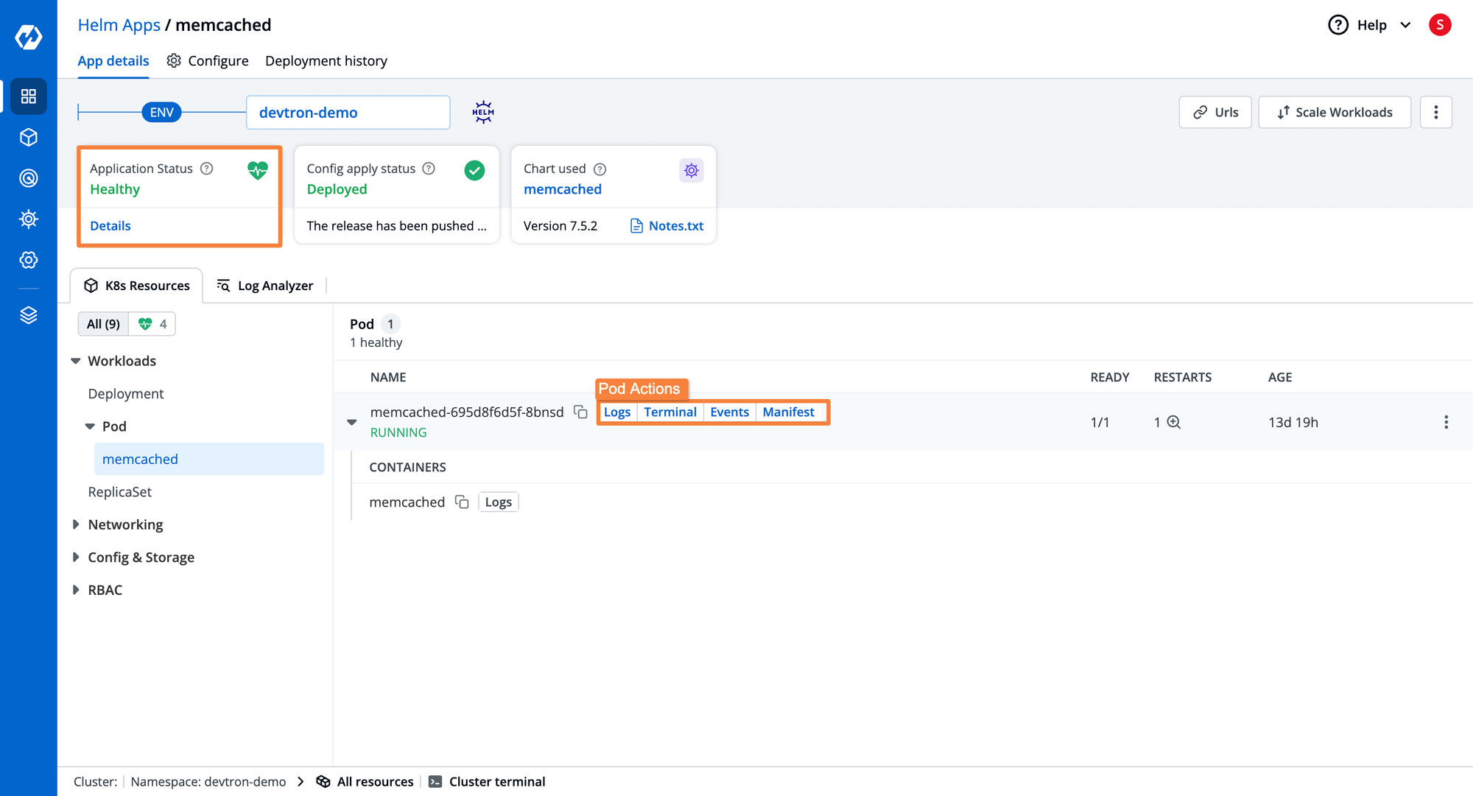Click the Logs action on memcached pod
This screenshot has height=796, width=1473.
coord(616,412)
